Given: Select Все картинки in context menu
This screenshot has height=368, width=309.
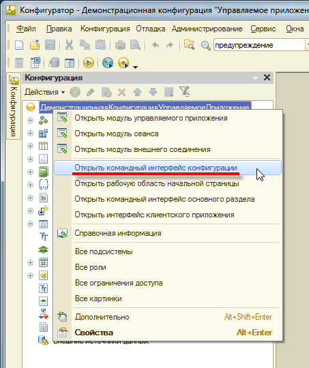Looking at the screenshot, I should click(x=168, y=298).
